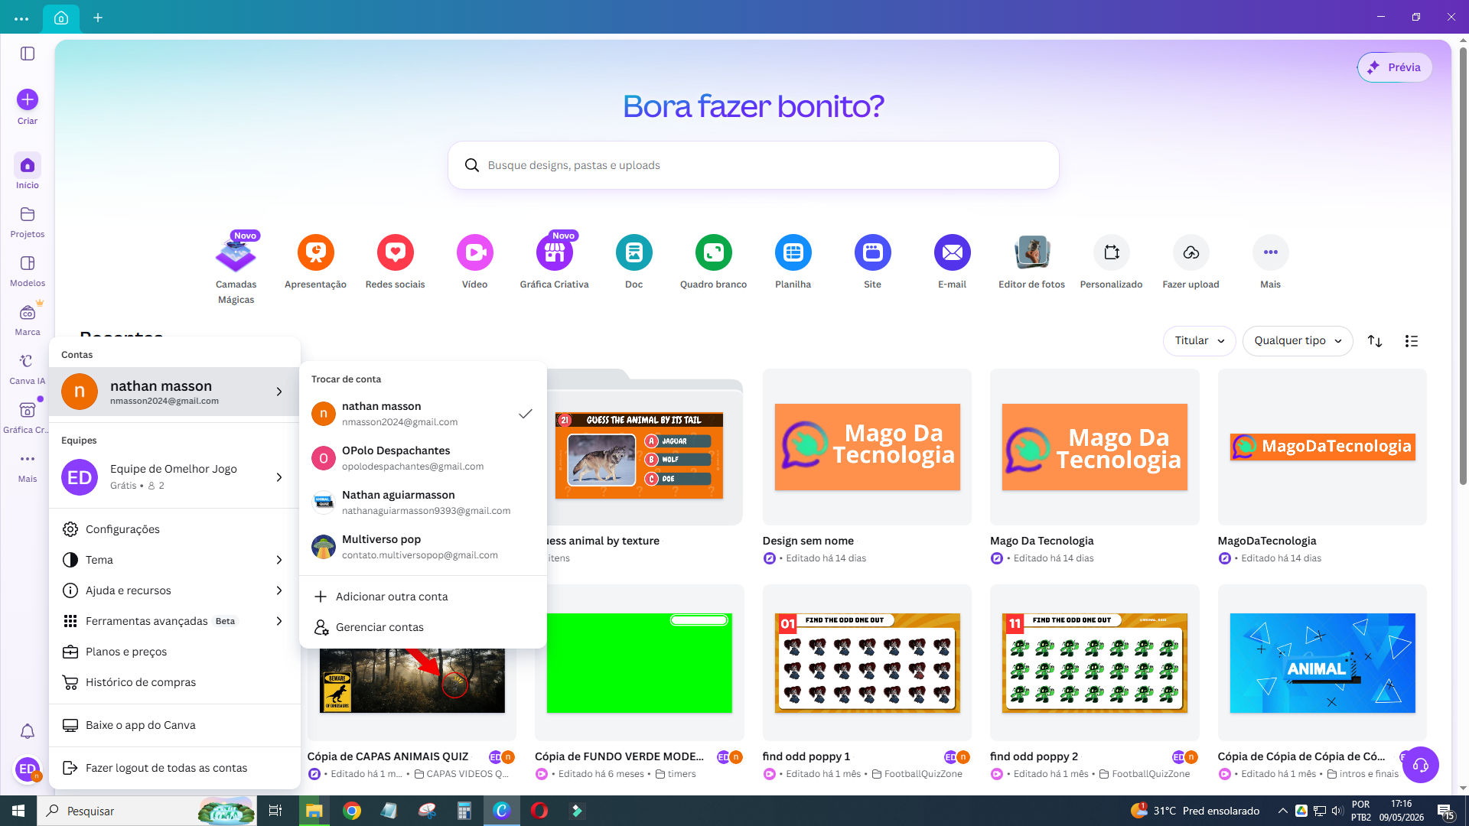Screen dimensions: 1469x826
Task: Open the FootballQuizZone folder link under poppy 1
Action: [x=917, y=774]
